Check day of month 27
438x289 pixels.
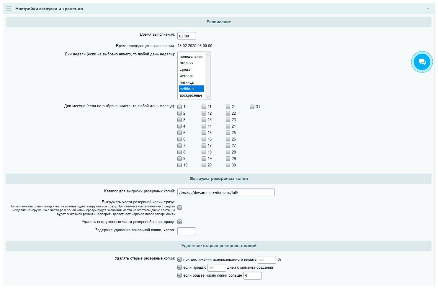tap(228, 146)
